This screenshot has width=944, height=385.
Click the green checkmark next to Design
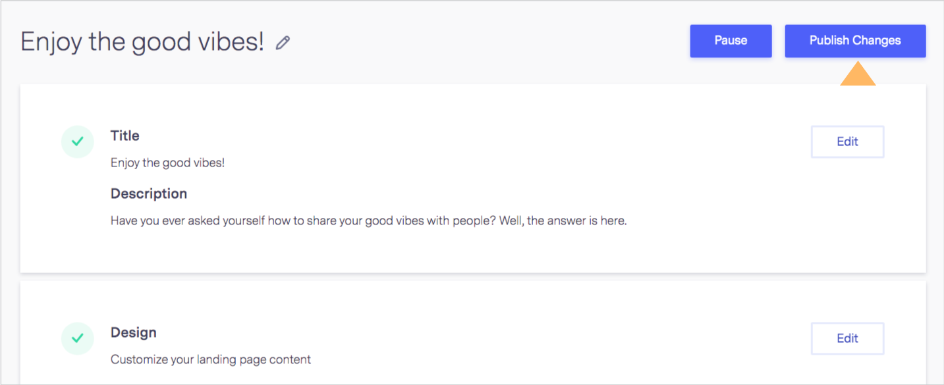click(78, 338)
